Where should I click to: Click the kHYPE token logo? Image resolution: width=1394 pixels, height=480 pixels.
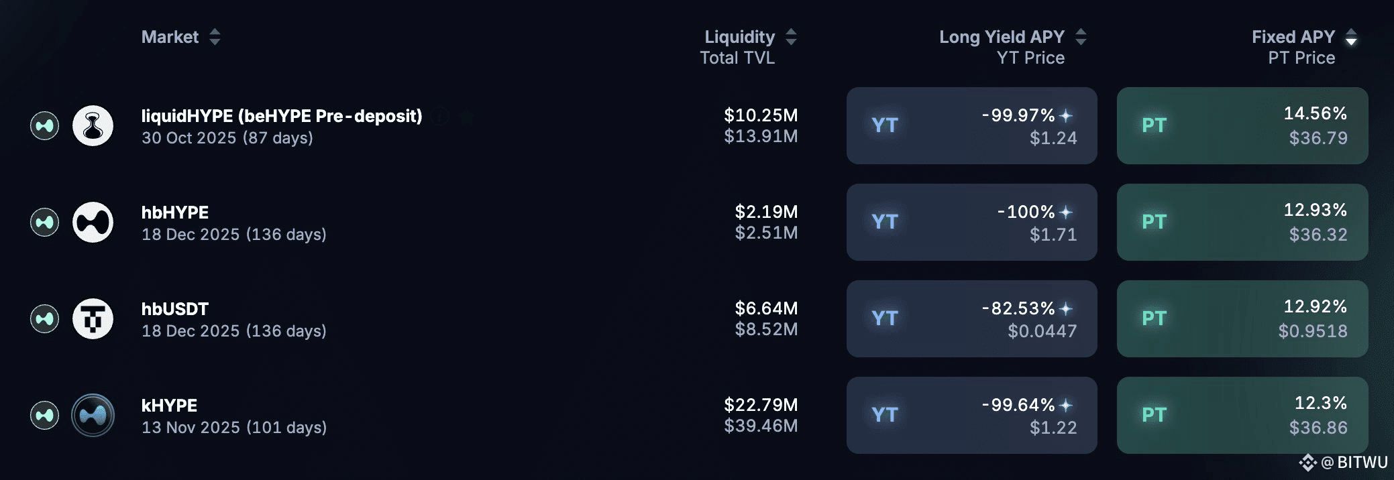tap(93, 415)
